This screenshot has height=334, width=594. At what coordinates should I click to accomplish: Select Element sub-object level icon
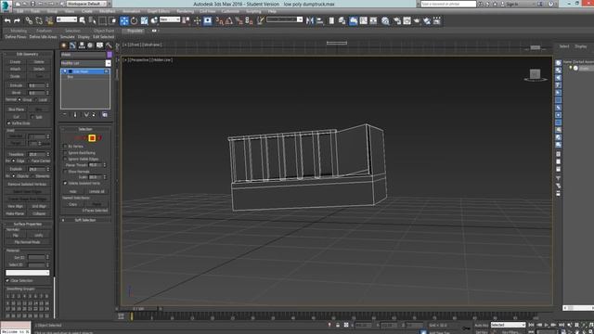coord(99,138)
